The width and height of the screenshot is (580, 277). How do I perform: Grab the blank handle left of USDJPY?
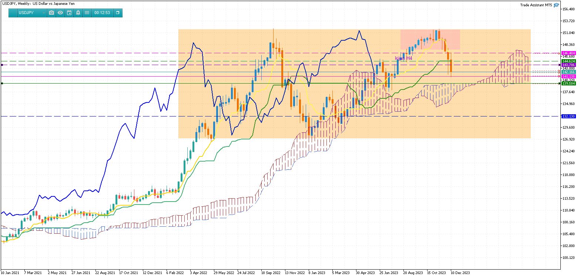pos(13,13)
